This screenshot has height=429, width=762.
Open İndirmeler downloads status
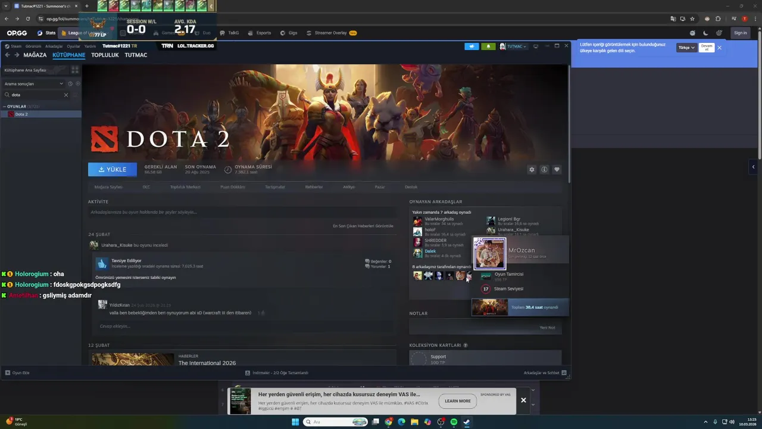(276, 373)
